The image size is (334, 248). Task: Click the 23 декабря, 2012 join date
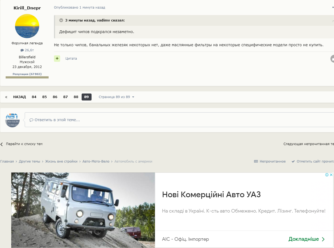coord(27,67)
